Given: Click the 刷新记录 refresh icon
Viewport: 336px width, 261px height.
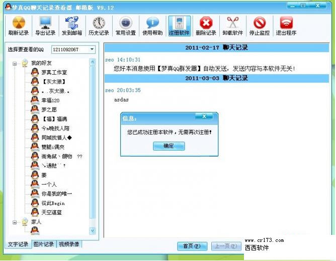Looking at the screenshot, I should 19,26.
